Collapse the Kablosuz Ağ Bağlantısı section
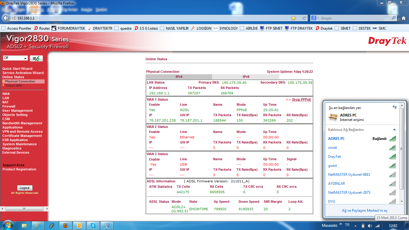 pyautogui.click(x=394, y=130)
